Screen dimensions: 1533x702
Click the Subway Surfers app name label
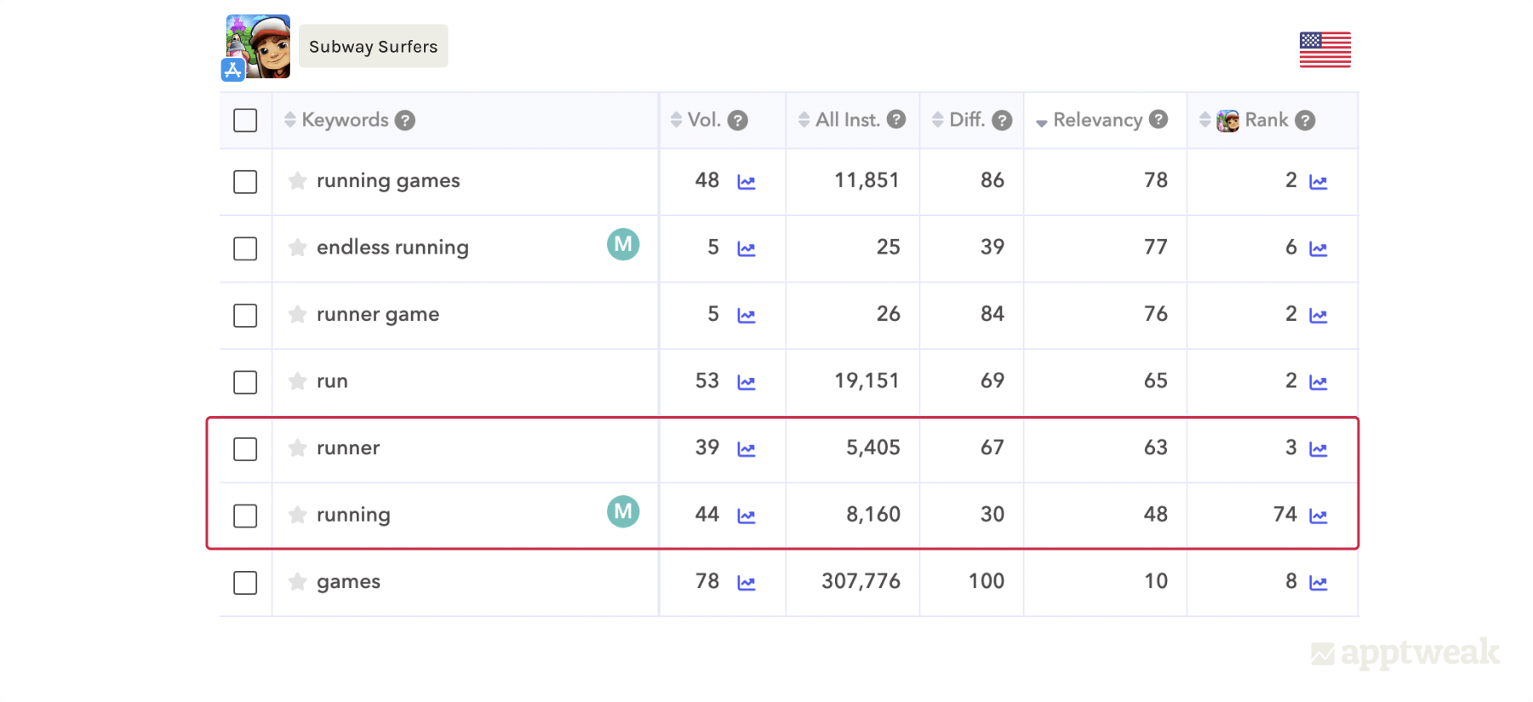pyautogui.click(x=373, y=47)
